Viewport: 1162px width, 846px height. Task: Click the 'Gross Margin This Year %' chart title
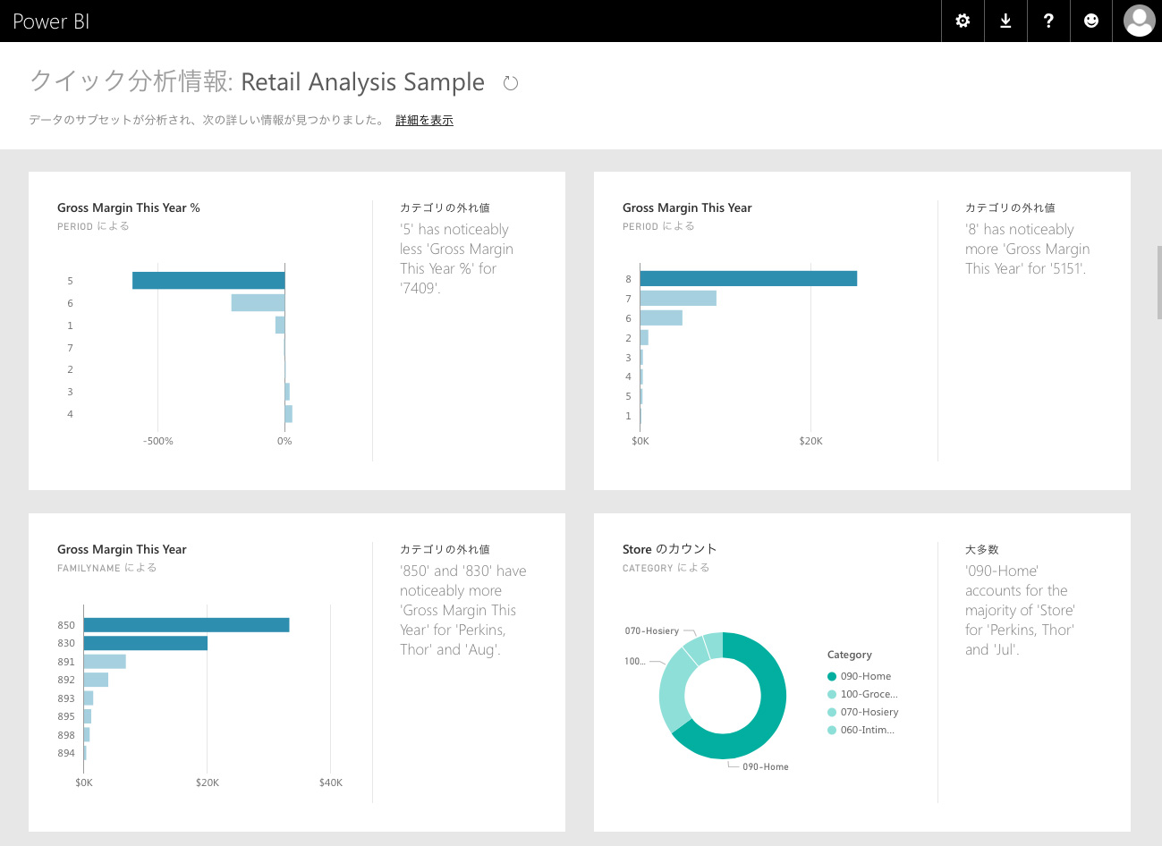coord(129,207)
